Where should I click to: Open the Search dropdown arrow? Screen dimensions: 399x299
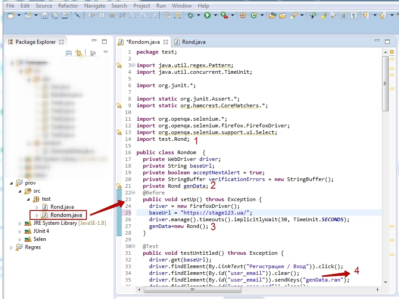coord(302,16)
